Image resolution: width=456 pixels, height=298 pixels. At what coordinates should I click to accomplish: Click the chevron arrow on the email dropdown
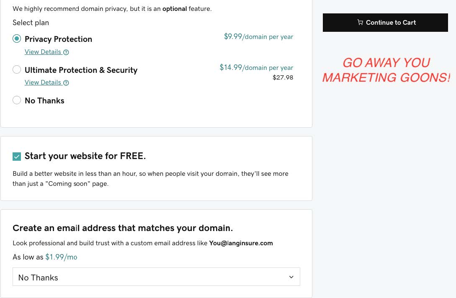(291, 277)
